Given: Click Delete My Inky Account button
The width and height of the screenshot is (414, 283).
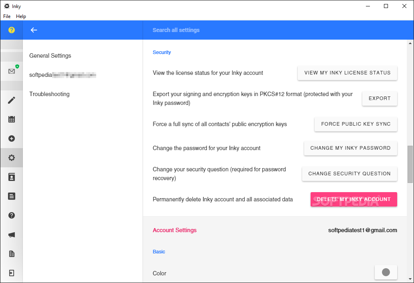Looking at the screenshot, I should 353,199.
